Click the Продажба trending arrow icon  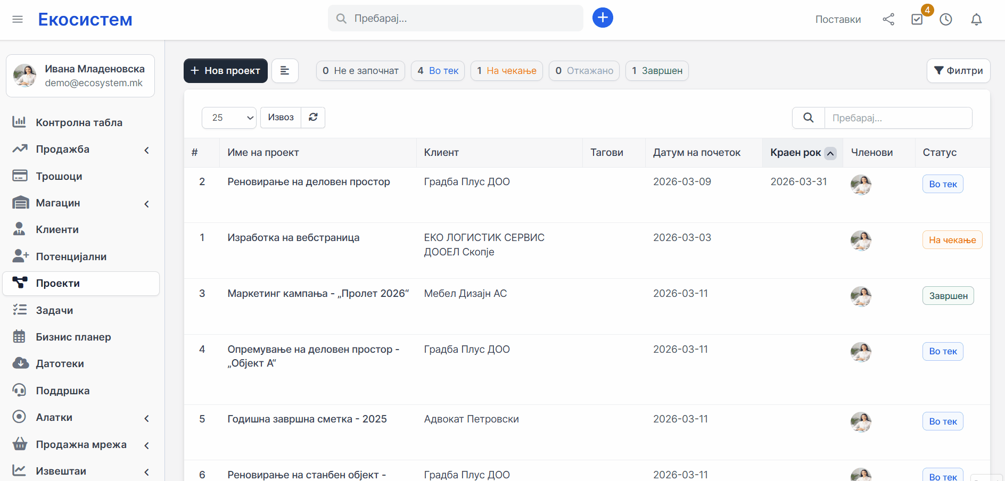(20, 149)
